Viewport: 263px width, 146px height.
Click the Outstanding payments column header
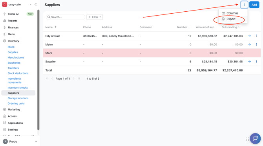(x=232, y=27)
